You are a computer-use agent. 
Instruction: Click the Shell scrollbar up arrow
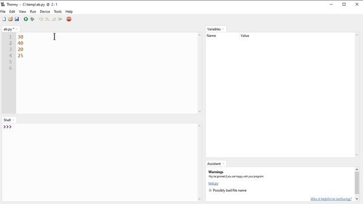(199, 126)
